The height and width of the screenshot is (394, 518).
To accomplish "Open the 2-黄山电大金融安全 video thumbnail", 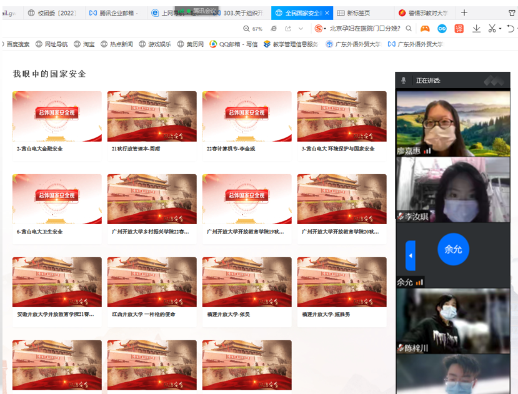I will [57, 116].
